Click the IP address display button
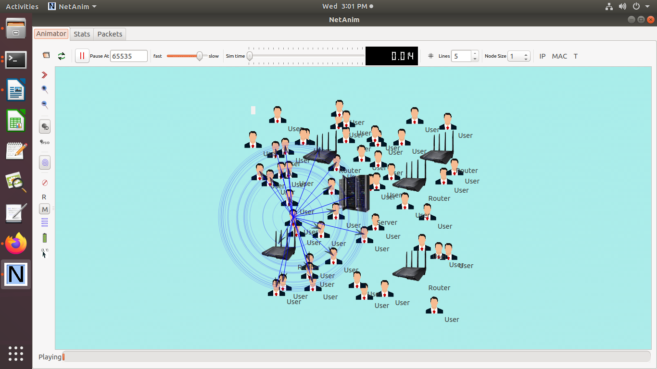The height and width of the screenshot is (369, 657). [x=543, y=56]
